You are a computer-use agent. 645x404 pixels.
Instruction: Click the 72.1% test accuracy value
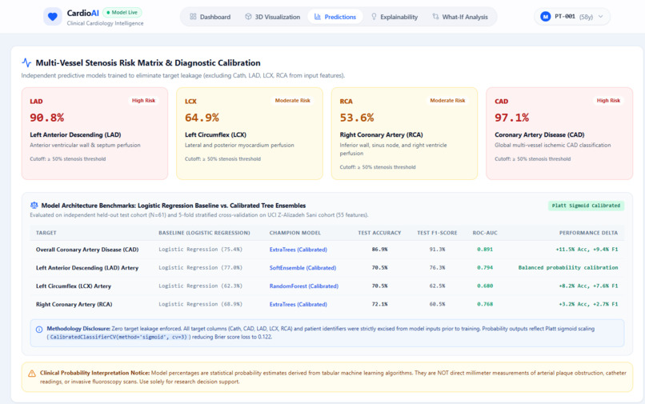click(x=379, y=304)
